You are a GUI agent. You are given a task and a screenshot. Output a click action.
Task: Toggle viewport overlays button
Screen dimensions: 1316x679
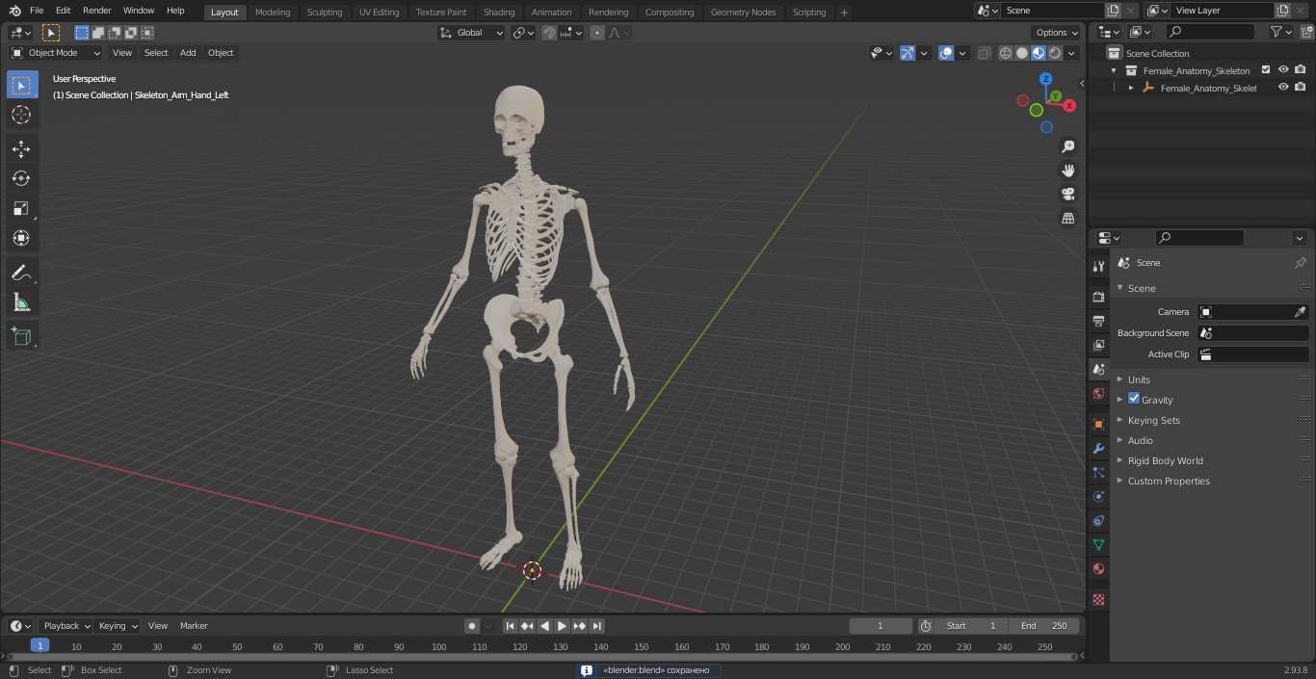click(946, 53)
